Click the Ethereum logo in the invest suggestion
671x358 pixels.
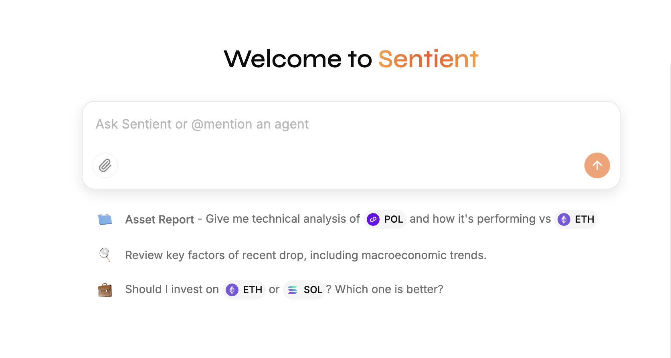point(232,290)
